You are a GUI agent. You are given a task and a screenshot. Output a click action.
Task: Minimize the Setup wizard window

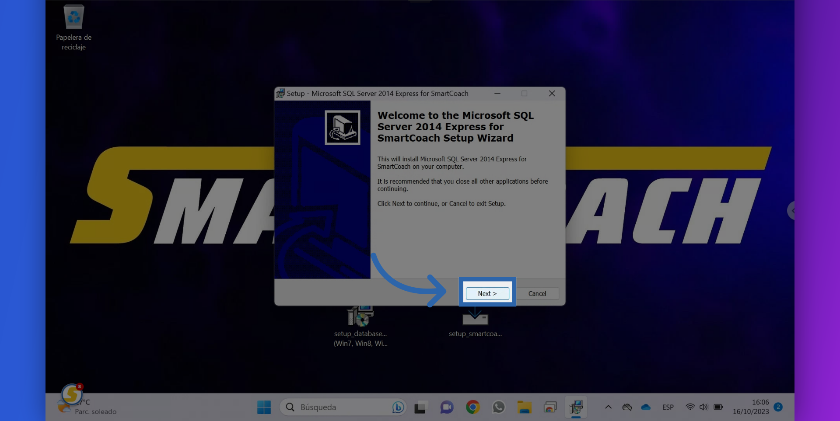497,94
